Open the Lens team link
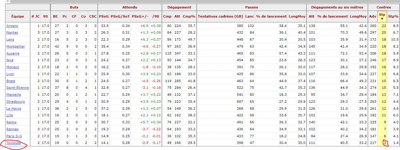Viewport: 400px width, 150px height. (10, 39)
